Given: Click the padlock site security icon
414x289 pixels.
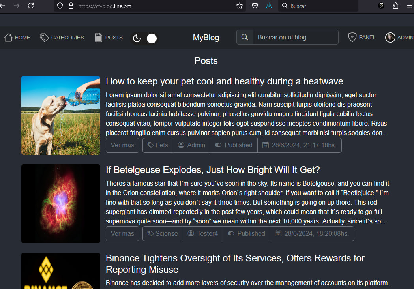Looking at the screenshot, I should 71,6.
